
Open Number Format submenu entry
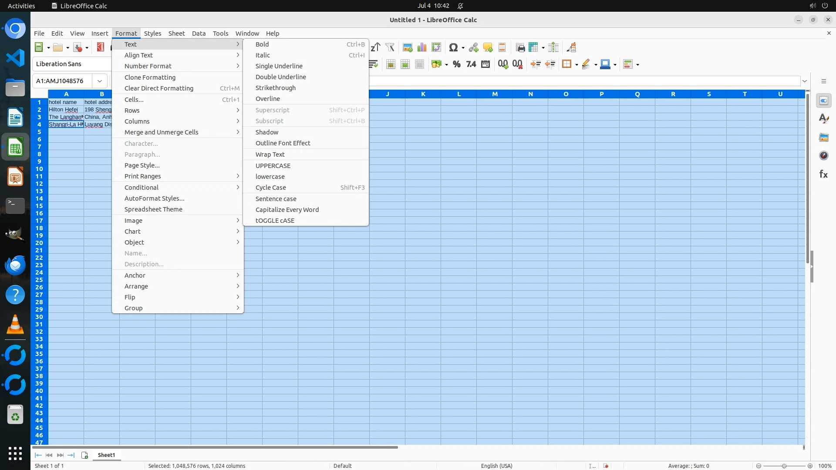[148, 66]
